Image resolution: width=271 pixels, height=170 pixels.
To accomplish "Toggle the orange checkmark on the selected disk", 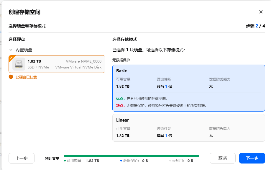I will tap(11, 58).
